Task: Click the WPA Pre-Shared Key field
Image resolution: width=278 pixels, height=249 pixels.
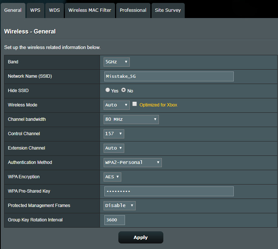Action: (169, 191)
